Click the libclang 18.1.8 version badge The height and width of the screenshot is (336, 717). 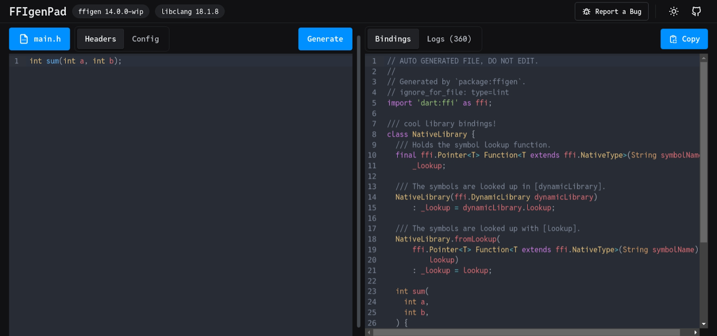[190, 12]
